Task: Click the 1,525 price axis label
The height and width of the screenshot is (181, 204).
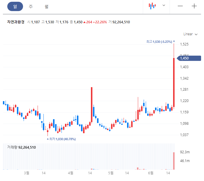Action: pyautogui.click(x=184, y=44)
